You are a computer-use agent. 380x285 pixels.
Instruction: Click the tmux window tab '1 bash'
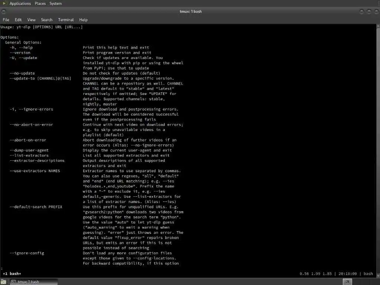click(12, 273)
